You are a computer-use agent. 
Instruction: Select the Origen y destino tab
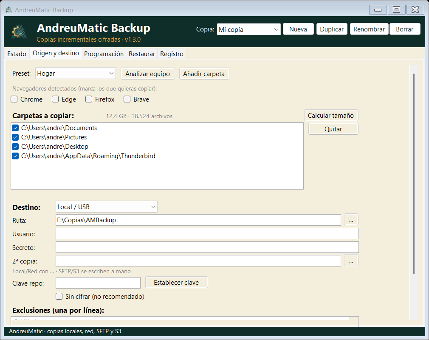pyautogui.click(x=56, y=53)
